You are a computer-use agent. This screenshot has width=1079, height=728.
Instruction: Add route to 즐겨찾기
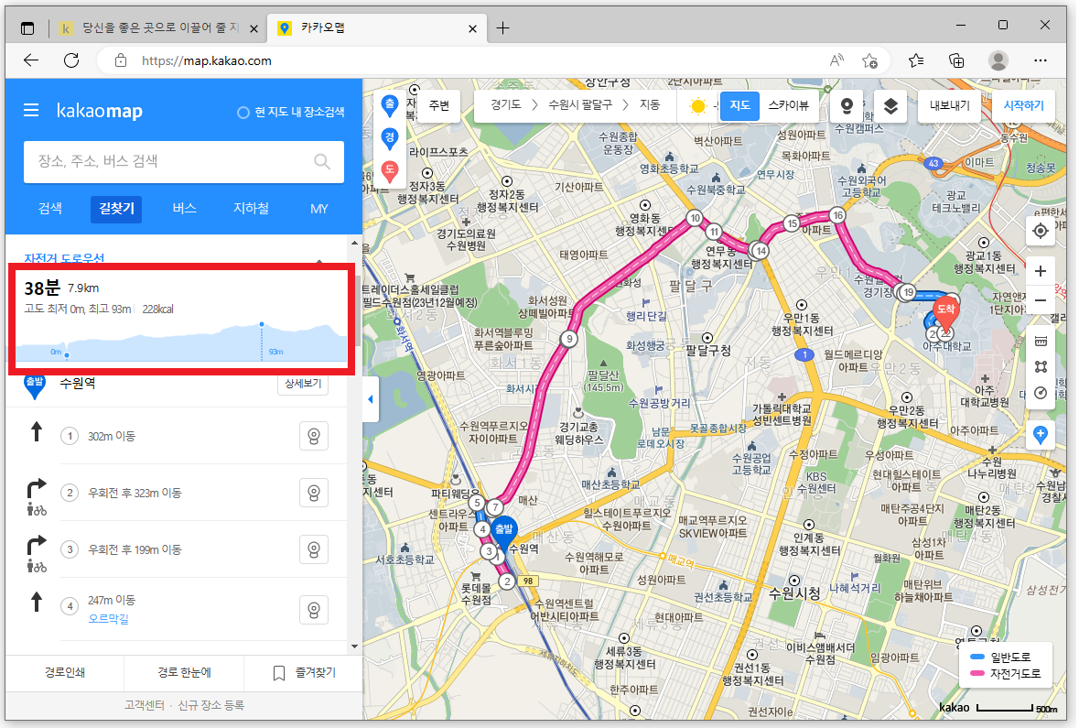pos(304,672)
